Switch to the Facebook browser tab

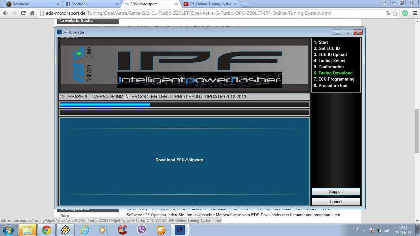click(x=92, y=4)
